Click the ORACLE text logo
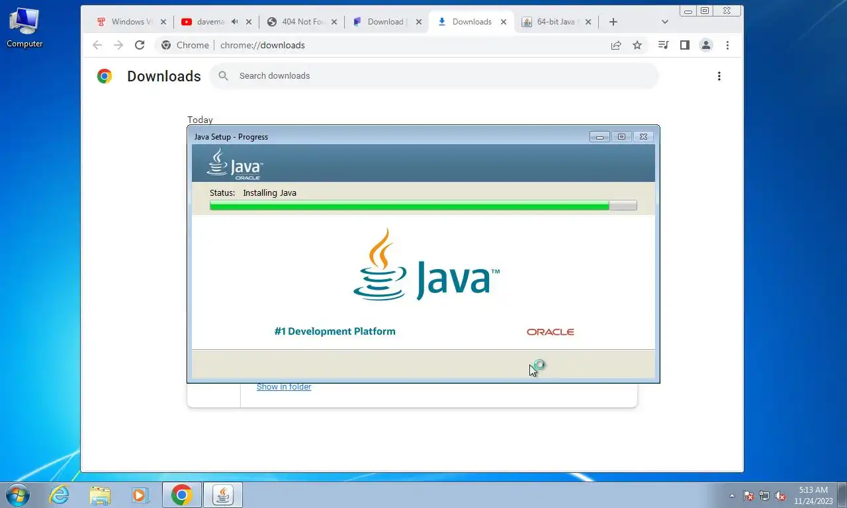 coord(551,332)
